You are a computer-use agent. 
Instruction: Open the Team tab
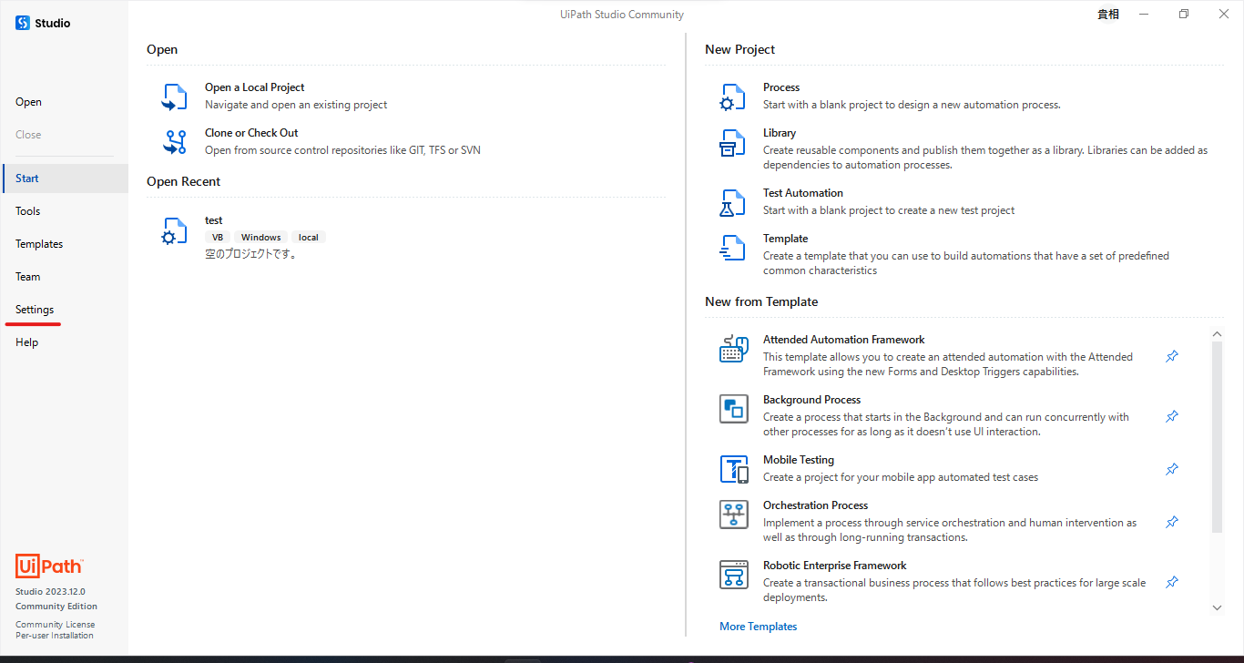pos(28,277)
